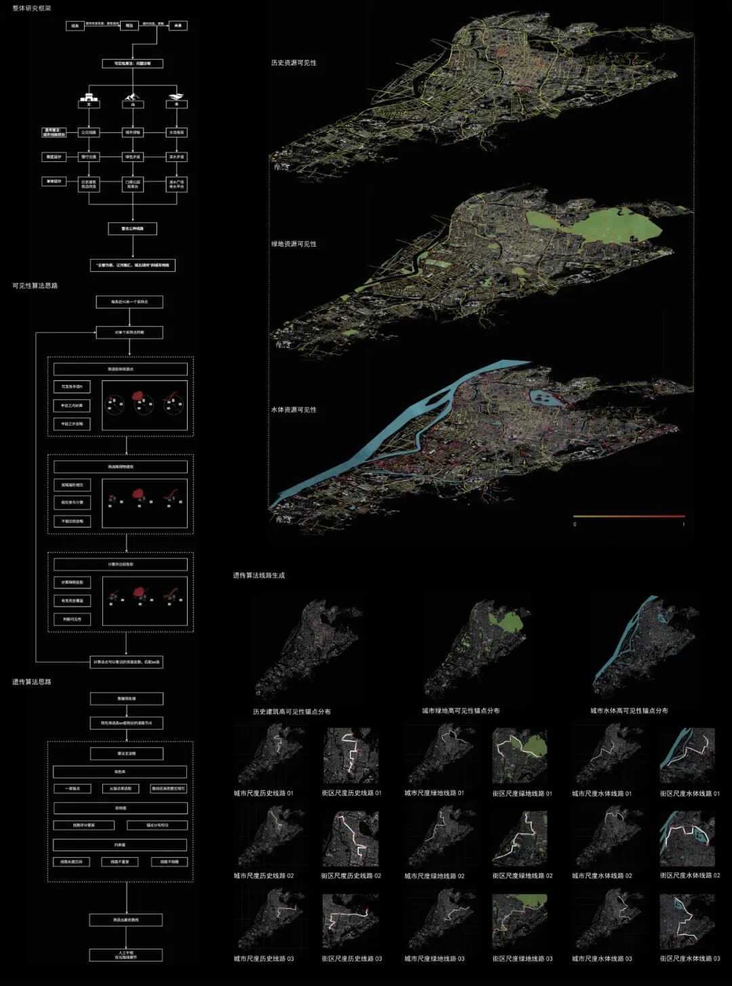The height and width of the screenshot is (986, 732).
Task: Click the 历史资源可见性 map label
Action: pyautogui.click(x=293, y=63)
